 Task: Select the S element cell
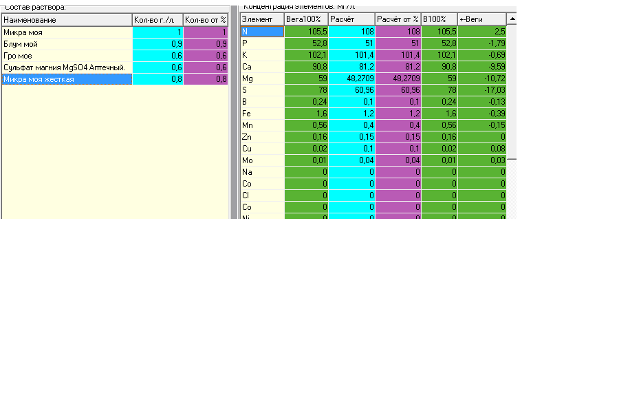point(262,90)
